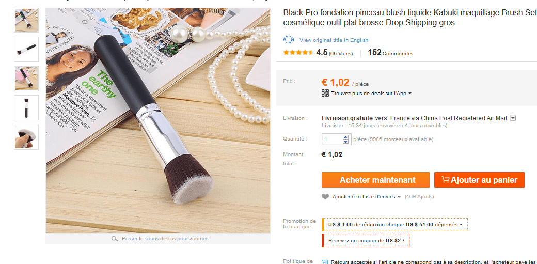Click the translate icon beside the title
Screen dimensions: 537x264
(x=288, y=40)
